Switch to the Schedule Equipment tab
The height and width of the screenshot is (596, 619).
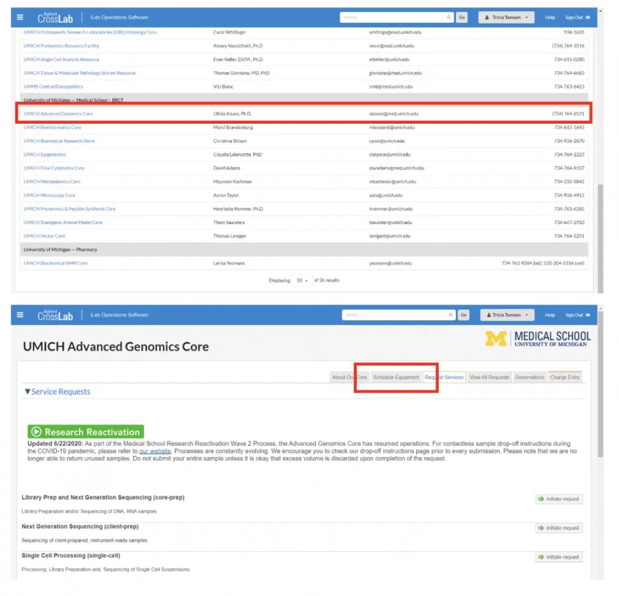[x=396, y=377]
